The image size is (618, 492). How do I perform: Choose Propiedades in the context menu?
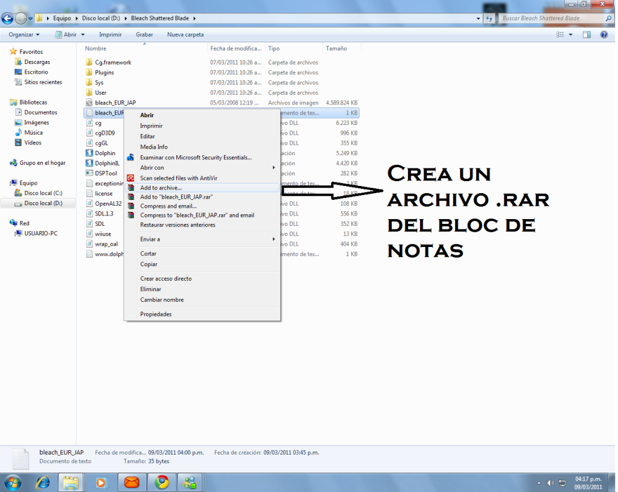(x=156, y=314)
